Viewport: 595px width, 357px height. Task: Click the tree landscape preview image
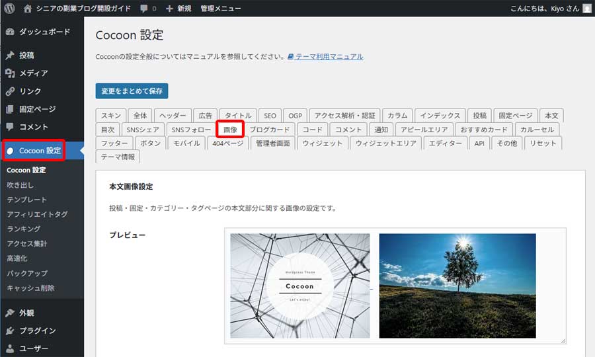click(x=457, y=286)
